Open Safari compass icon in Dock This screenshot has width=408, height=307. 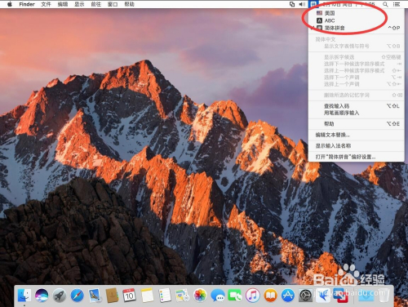77,296
